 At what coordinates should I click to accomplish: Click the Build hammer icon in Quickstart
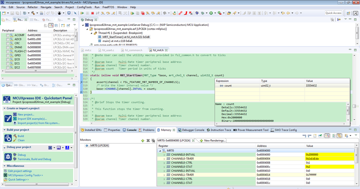pyautogui.click(x=15, y=136)
